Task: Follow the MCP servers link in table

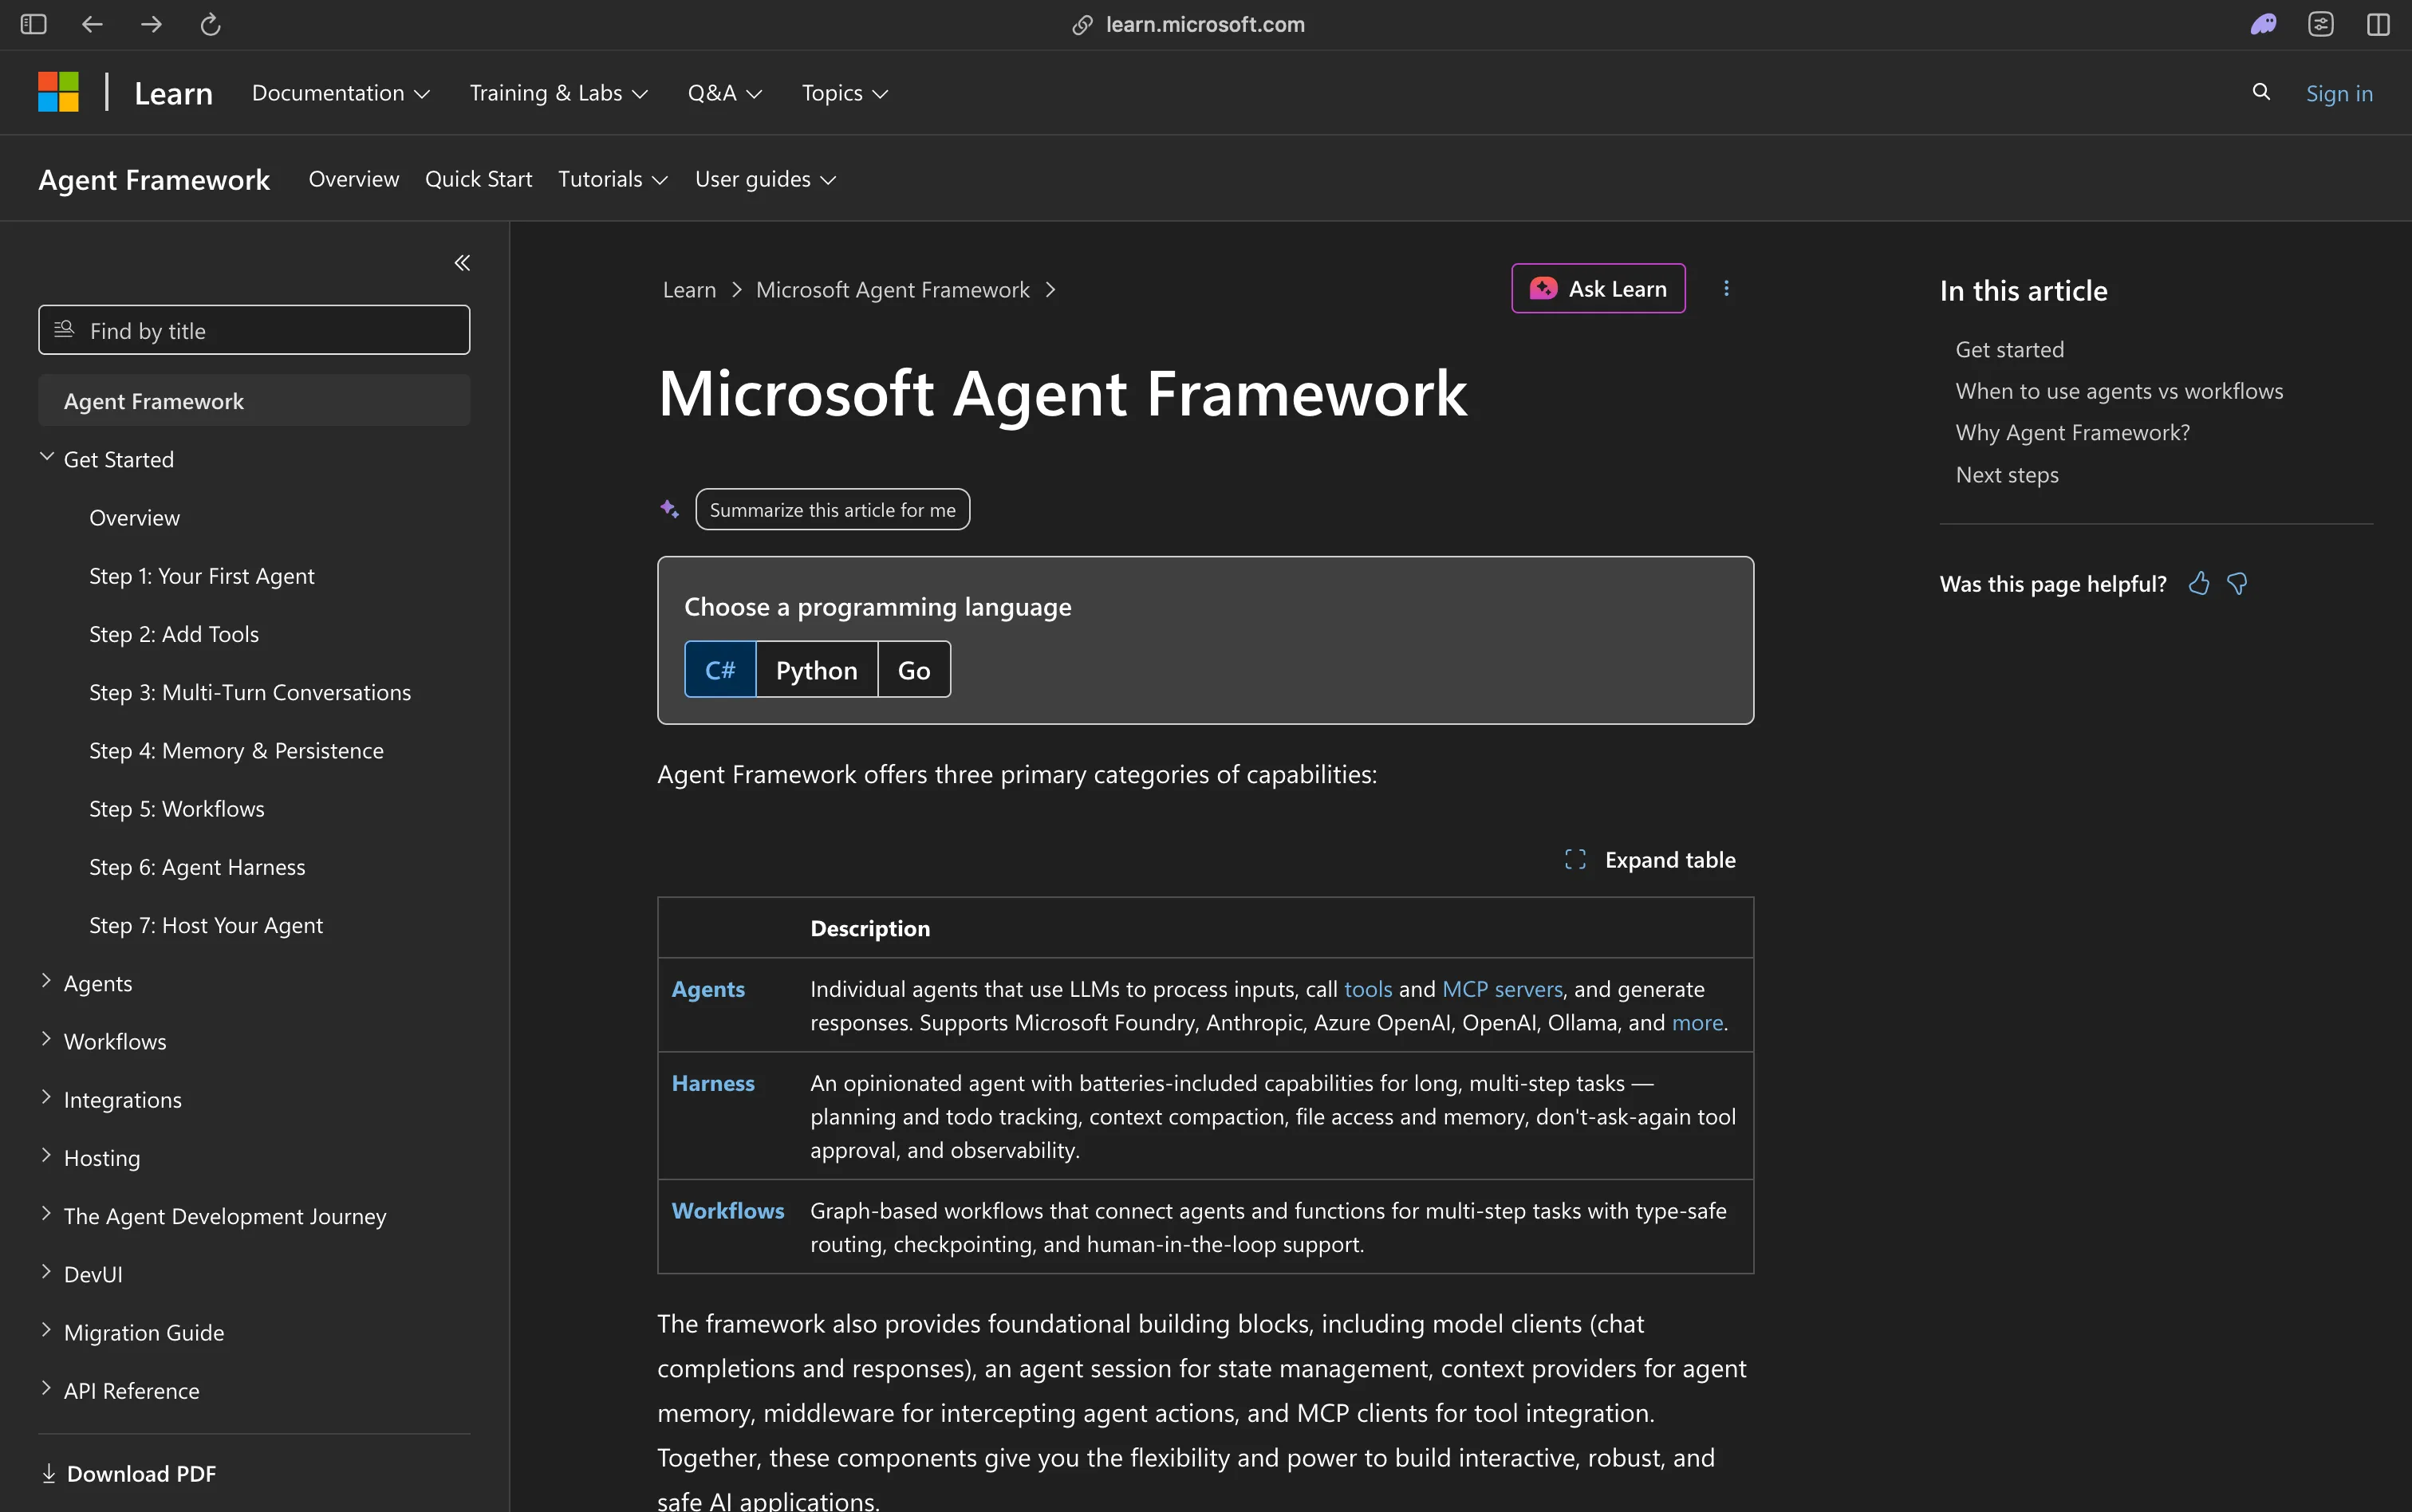Action: click(x=1502, y=989)
